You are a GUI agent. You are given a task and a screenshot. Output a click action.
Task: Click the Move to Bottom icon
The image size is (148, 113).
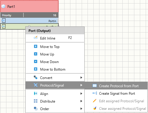pyautogui.click(x=35, y=69)
